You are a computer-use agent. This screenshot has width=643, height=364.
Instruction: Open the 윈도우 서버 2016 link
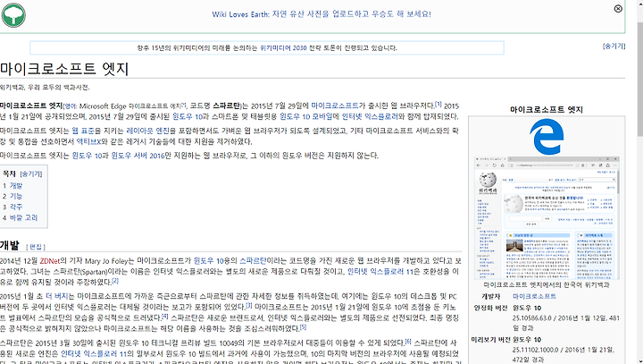138,156
